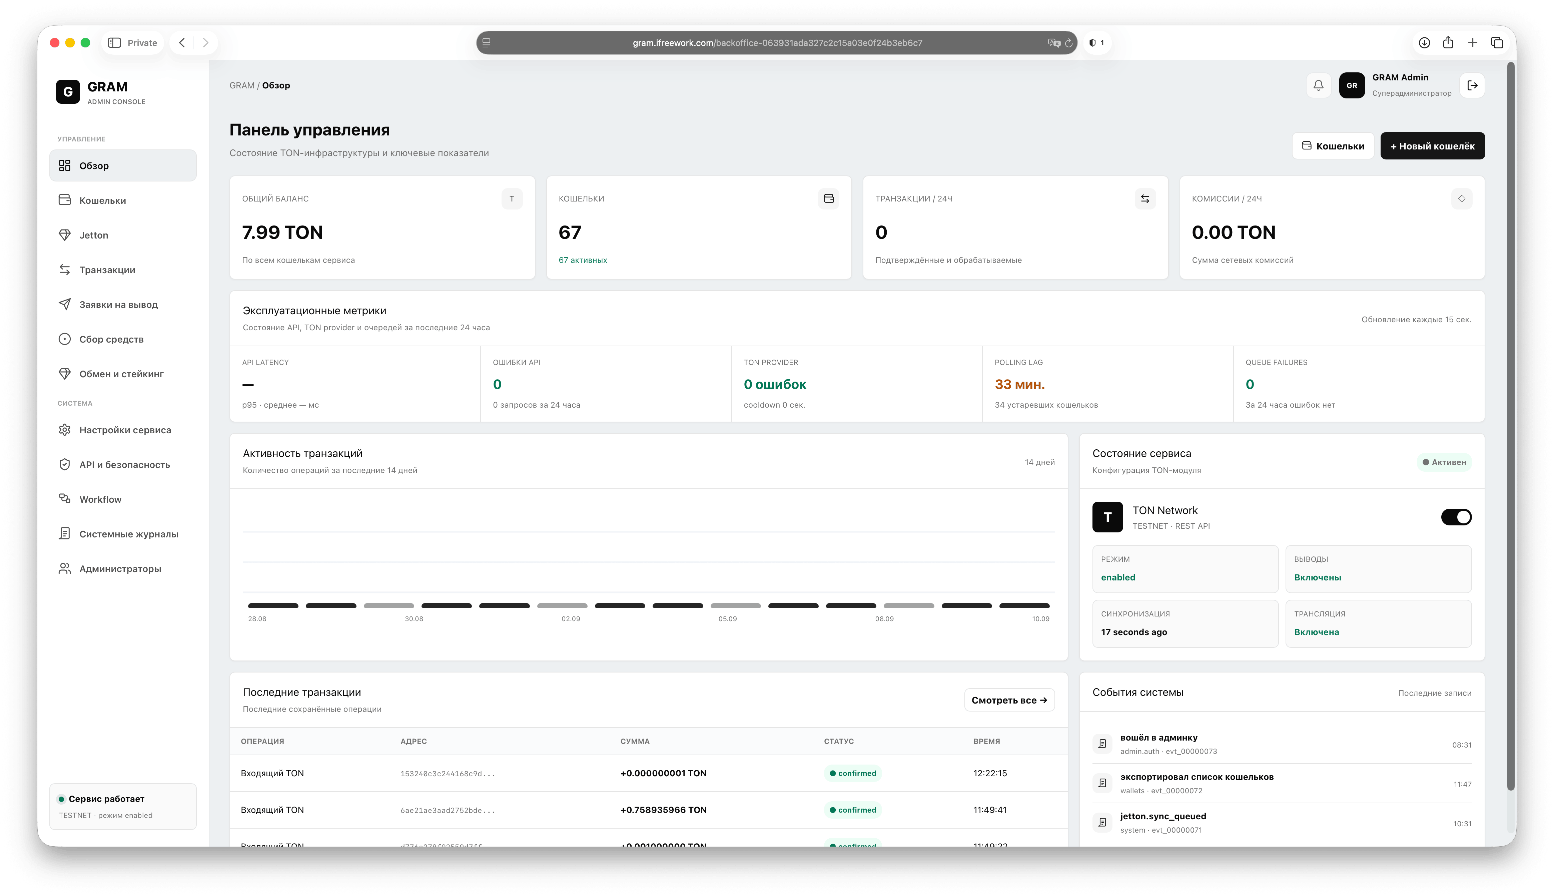Click the GR avatar badge
Screen dimensions: 1554x896
coord(1352,85)
